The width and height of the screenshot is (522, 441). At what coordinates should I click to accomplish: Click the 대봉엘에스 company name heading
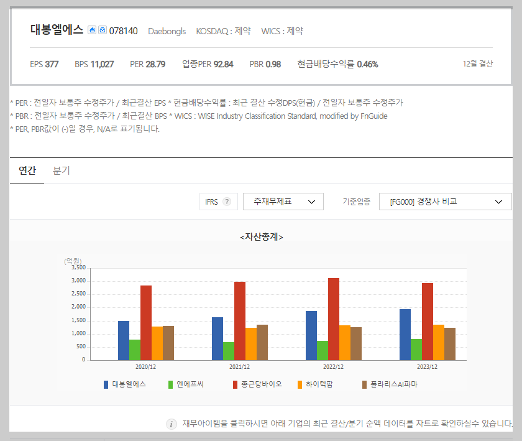(x=57, y=30)
